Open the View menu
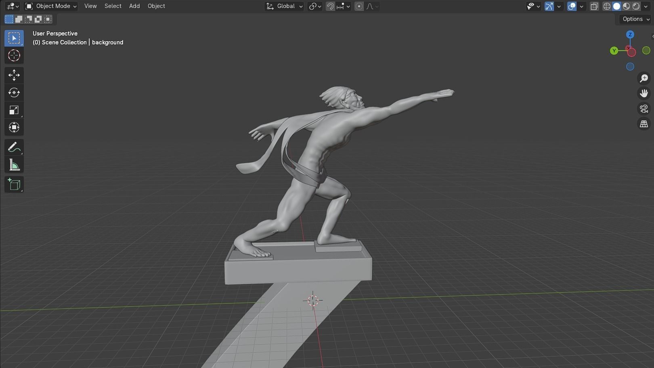 (x=90, y=6)
